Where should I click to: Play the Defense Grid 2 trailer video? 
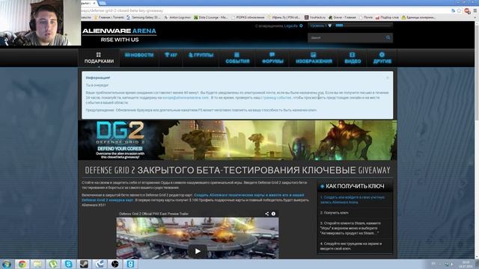pos(198,251)
